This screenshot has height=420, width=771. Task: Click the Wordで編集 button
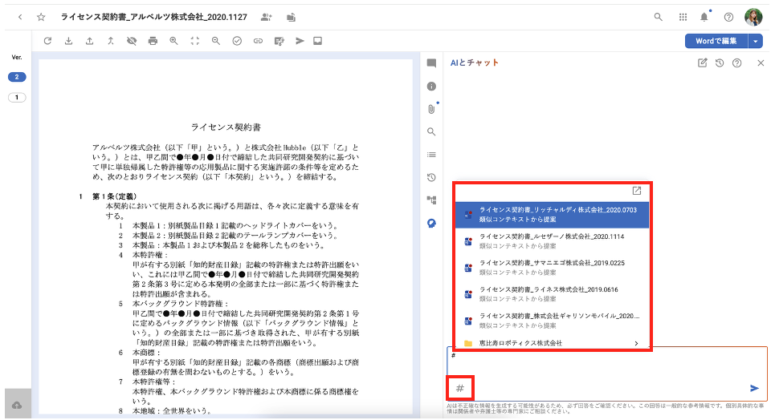point(716,41)
